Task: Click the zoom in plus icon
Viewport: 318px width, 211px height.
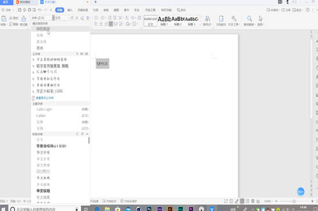Action: click(312, 201)
